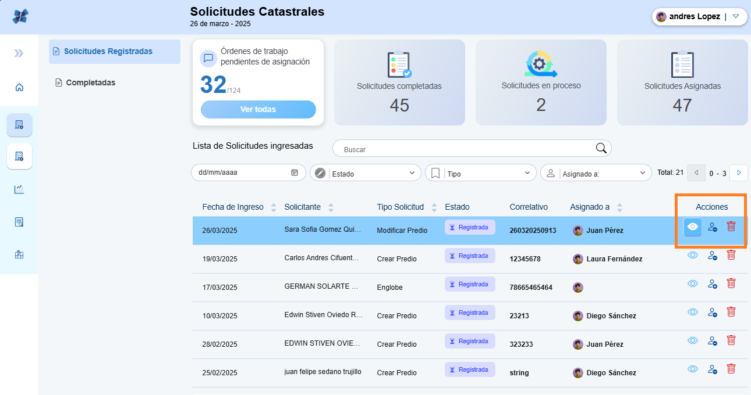
Task: Go to the next page of results
Action: point(739,173)
